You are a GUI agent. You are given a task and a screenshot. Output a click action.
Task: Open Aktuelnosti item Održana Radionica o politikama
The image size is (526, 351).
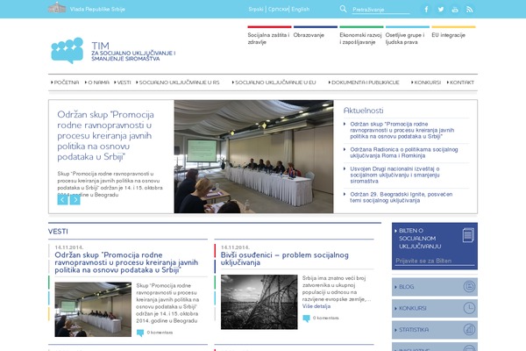point(404,153)
